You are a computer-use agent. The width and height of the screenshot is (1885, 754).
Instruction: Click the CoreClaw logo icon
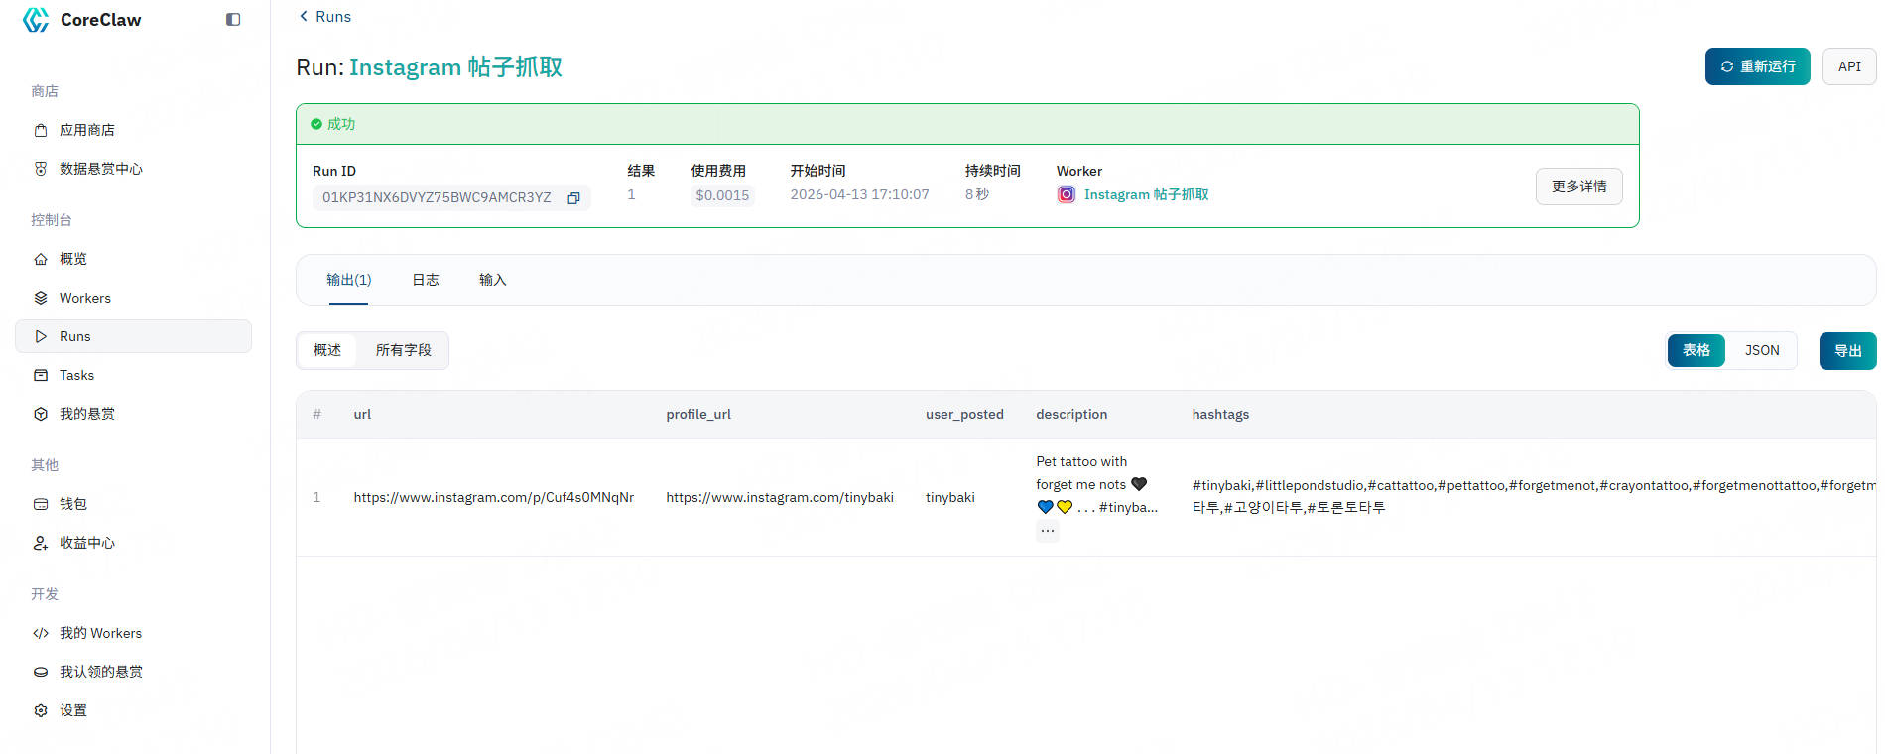point(36,20)
